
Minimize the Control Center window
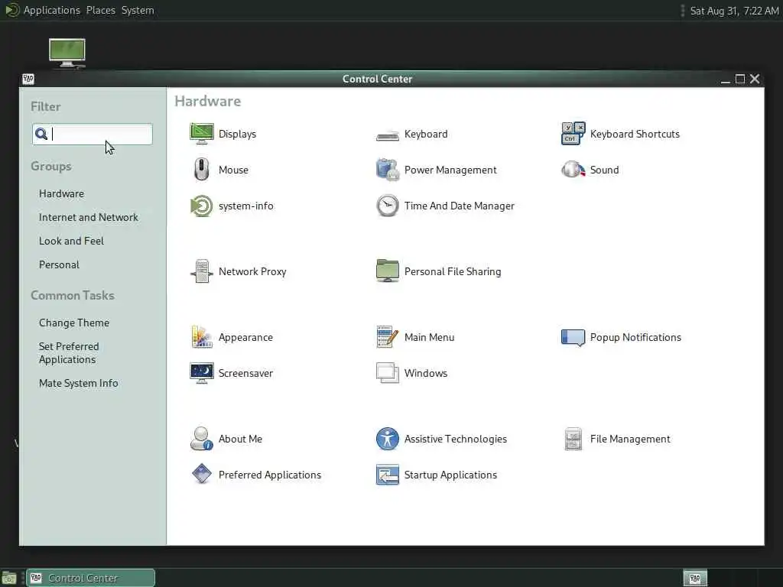[726, 79]
